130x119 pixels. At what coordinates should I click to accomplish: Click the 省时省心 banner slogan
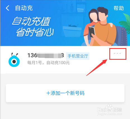point(35,32)
